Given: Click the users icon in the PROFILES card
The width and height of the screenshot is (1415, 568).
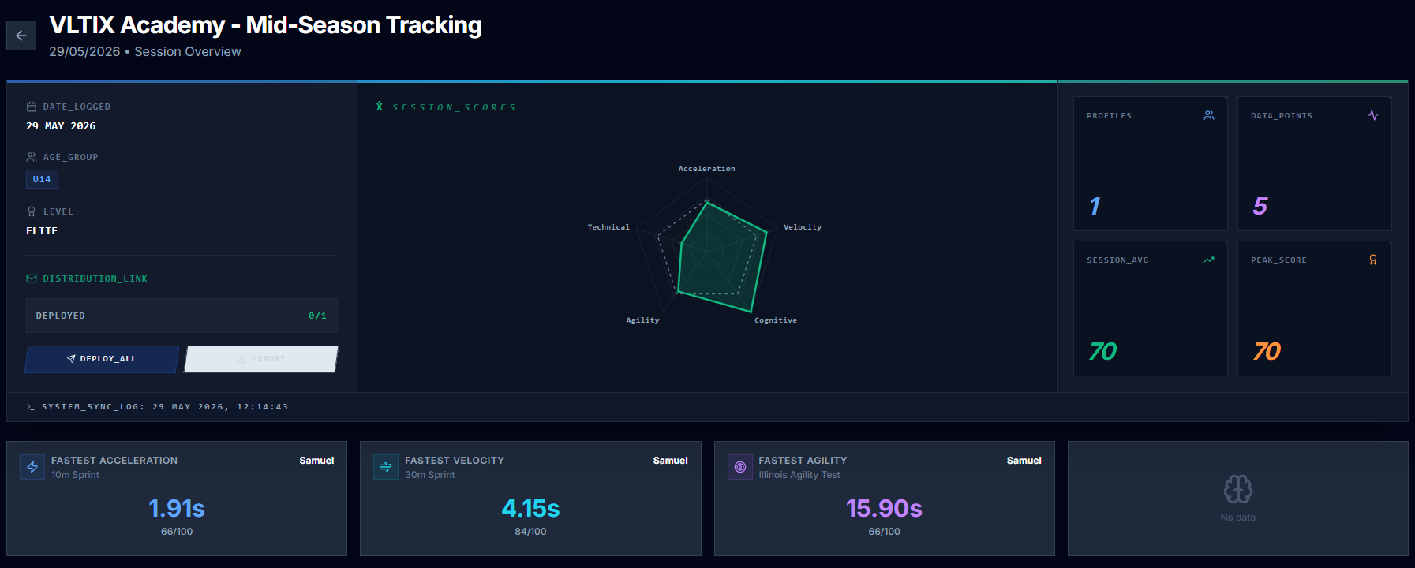Looking at the screenshot, I should pos(1209,115).
